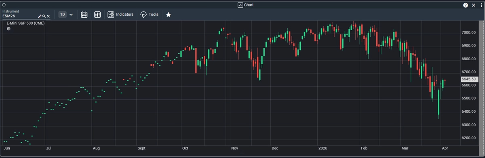Click the Jul label on time axis
This screenshot has width=485, height=158.
(48, 149)
